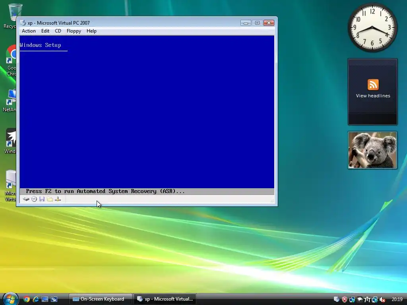Click the red security shield tray icon
This screenshot has height=305, width=407.
(345, 299)
